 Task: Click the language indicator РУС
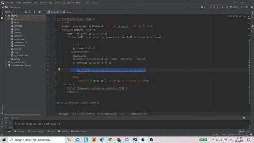click(x=231, y=139)
